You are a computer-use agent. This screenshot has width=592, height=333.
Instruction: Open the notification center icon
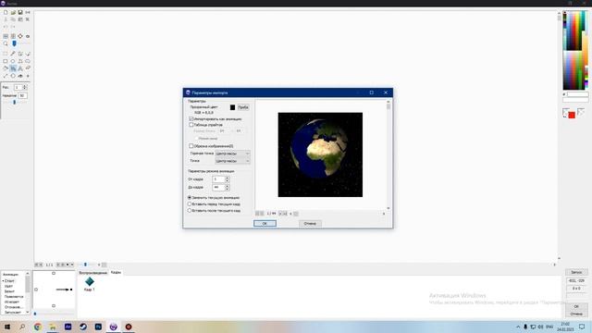pos(582,327)
